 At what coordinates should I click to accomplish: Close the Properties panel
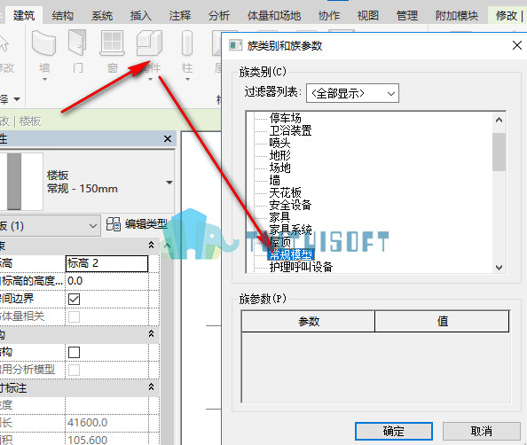[x=168, y=138]
